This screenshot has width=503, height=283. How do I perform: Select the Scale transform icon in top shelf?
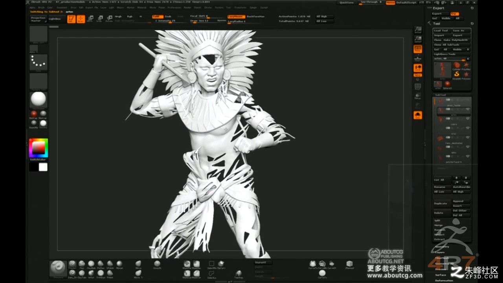pyautogui.click(x=99, y=18)
